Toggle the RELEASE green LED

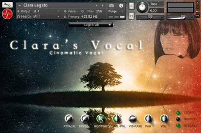coord(178,125)
